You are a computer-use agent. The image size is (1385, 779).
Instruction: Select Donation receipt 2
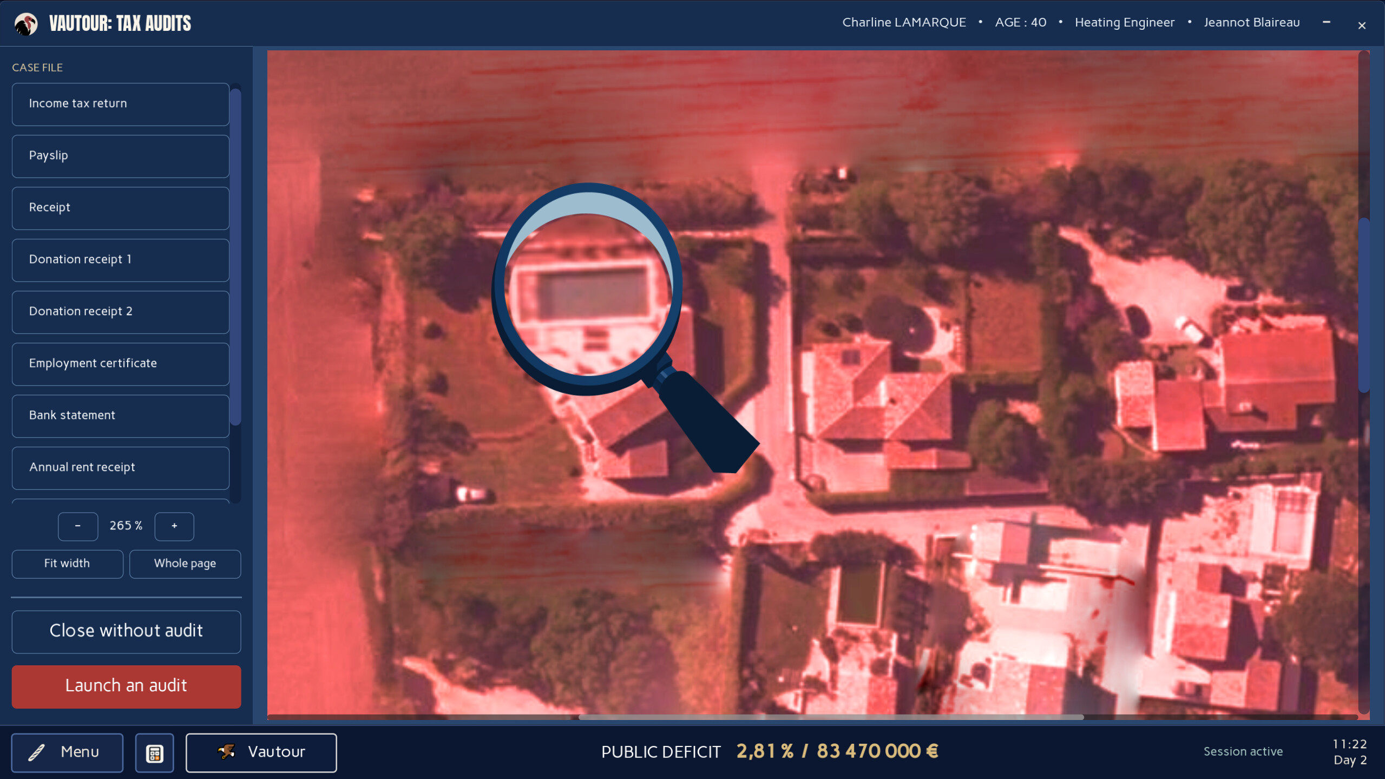click(x=121, y=311)
